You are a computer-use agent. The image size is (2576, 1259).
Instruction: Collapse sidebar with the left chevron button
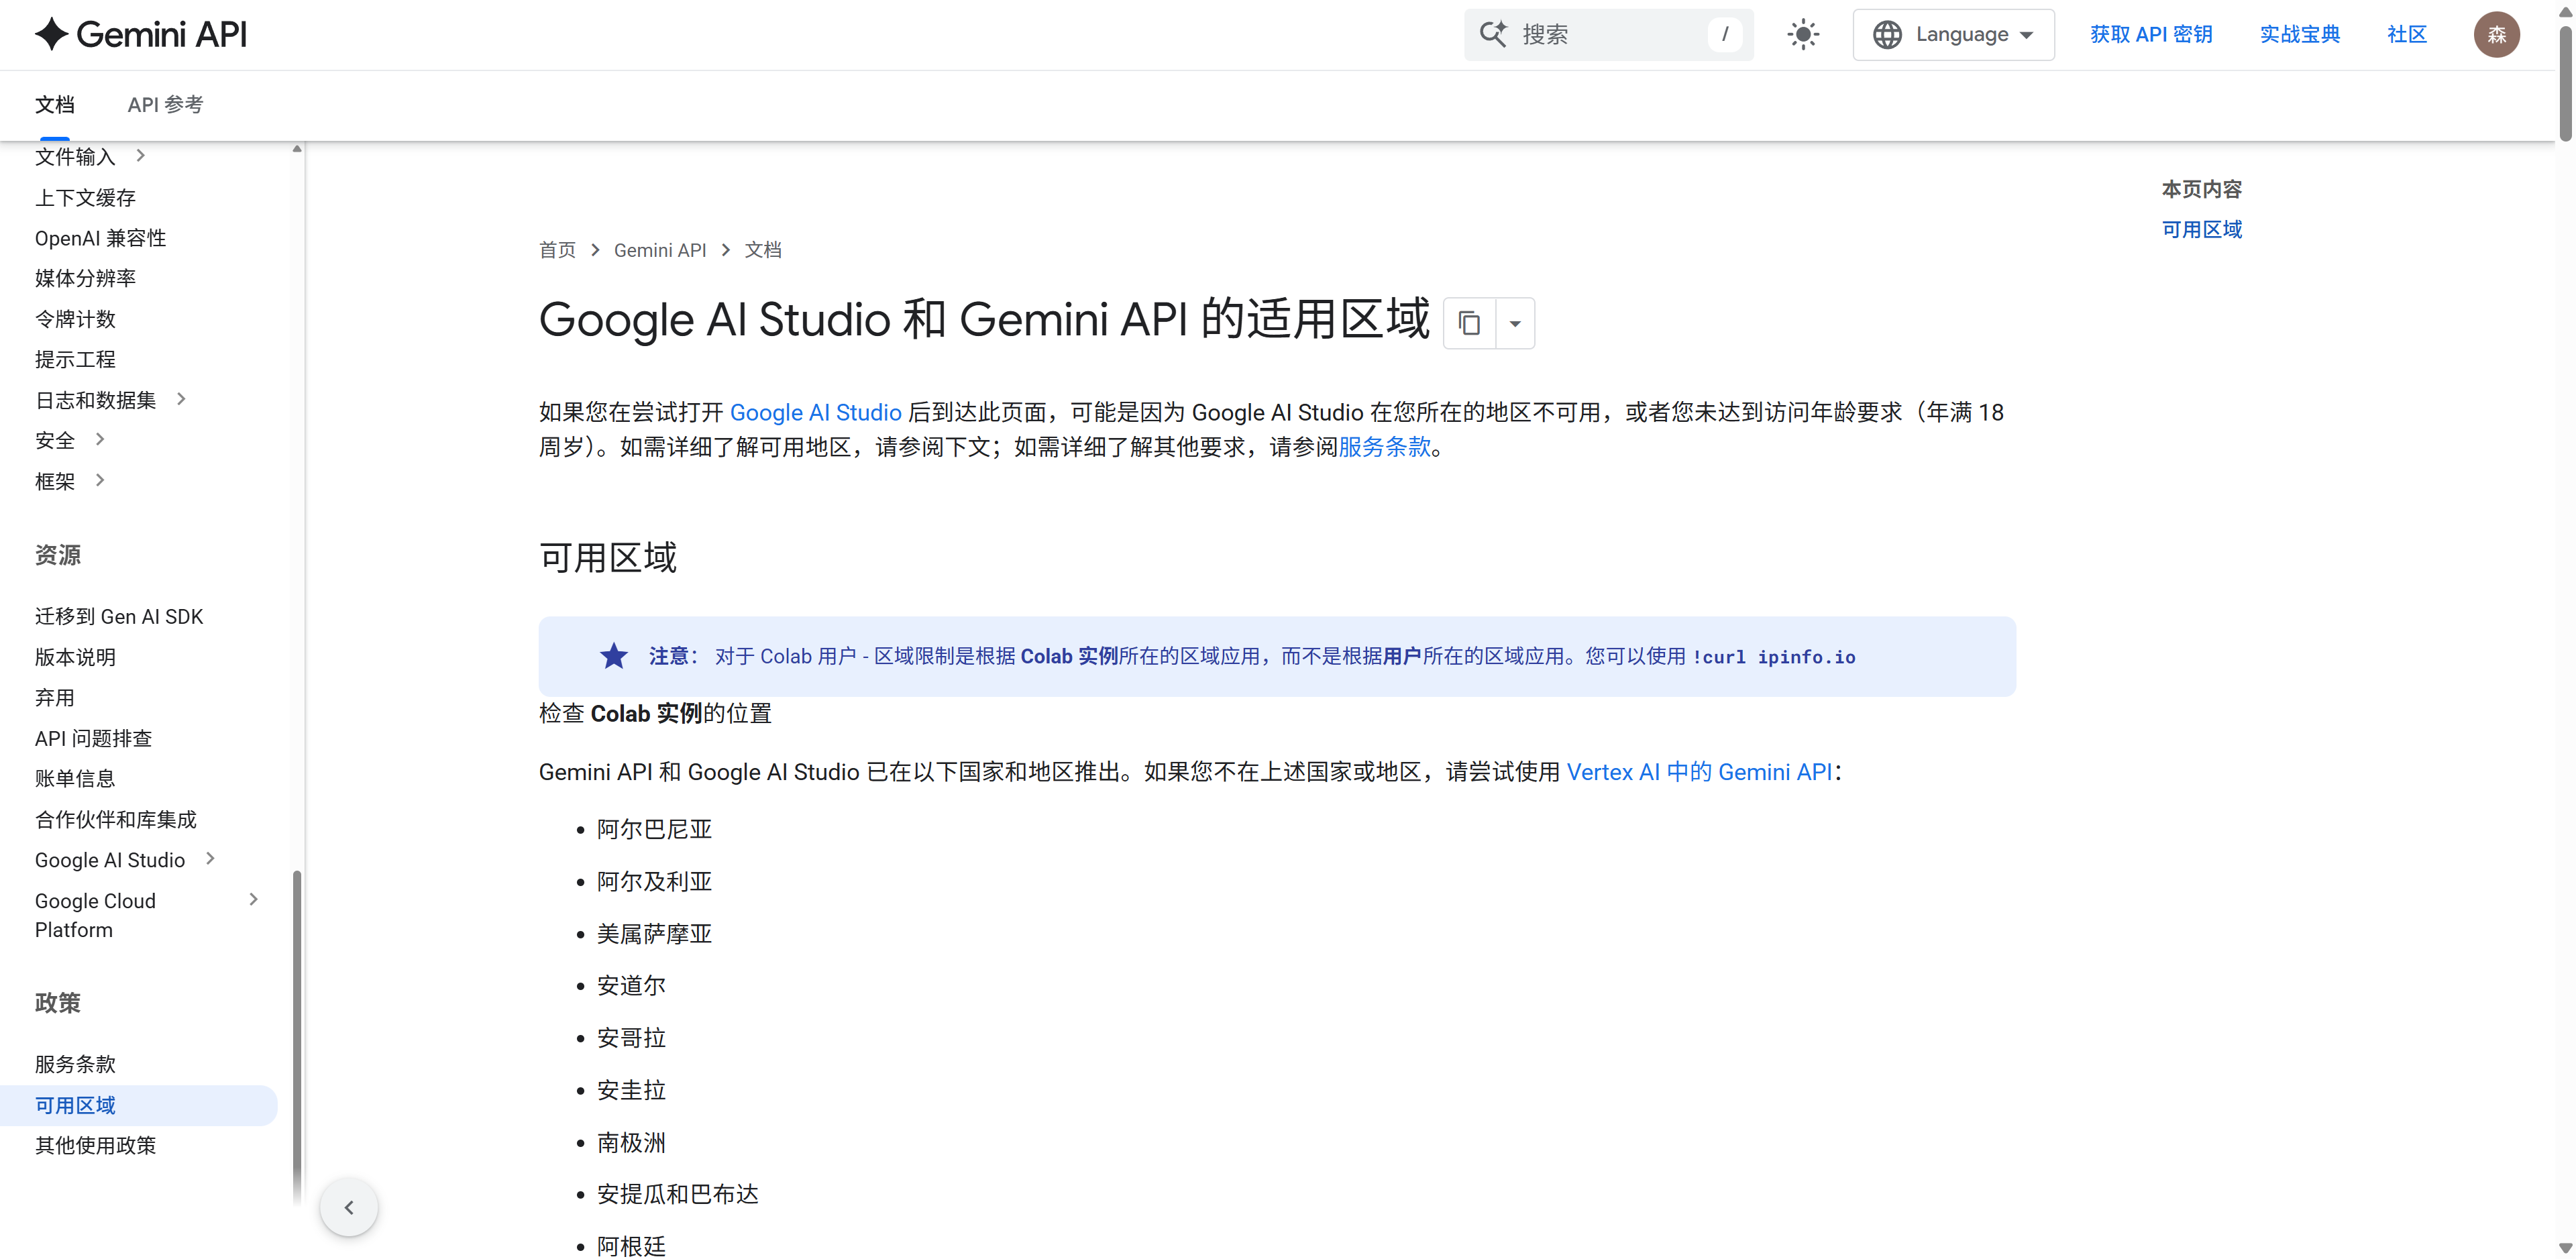tap(349, 1207)
